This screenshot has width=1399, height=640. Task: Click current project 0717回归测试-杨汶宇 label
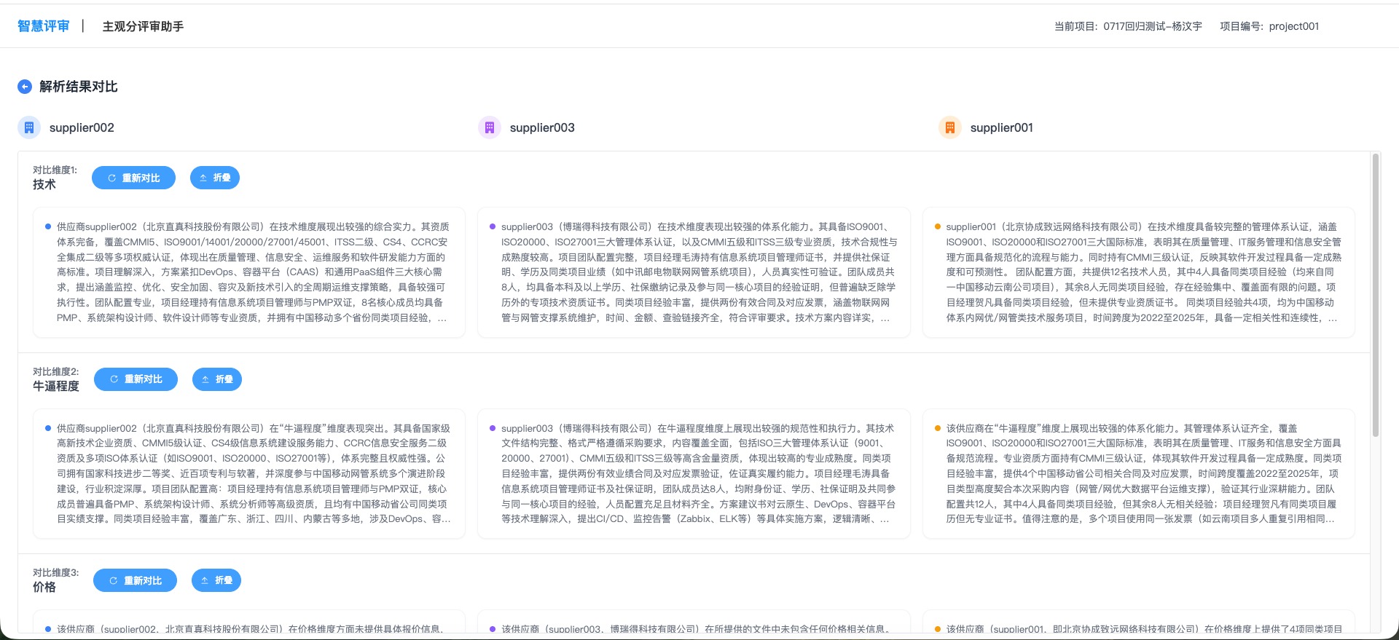click(1128, 26)
